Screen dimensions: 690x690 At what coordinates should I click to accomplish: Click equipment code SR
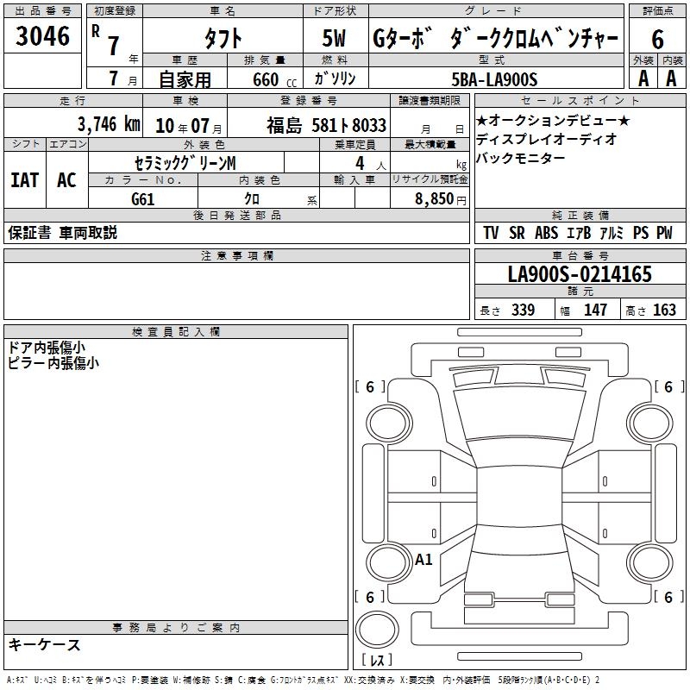click(x=517, y=233)
